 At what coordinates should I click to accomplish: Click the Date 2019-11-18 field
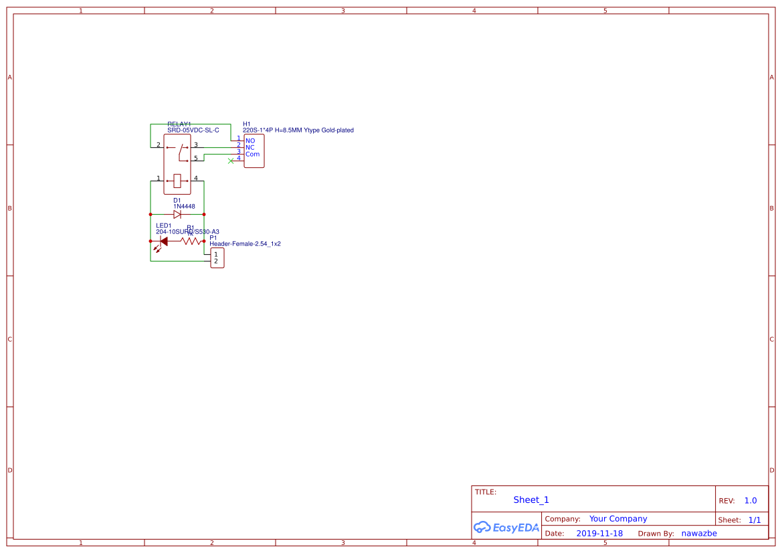[x=599, y=533]
